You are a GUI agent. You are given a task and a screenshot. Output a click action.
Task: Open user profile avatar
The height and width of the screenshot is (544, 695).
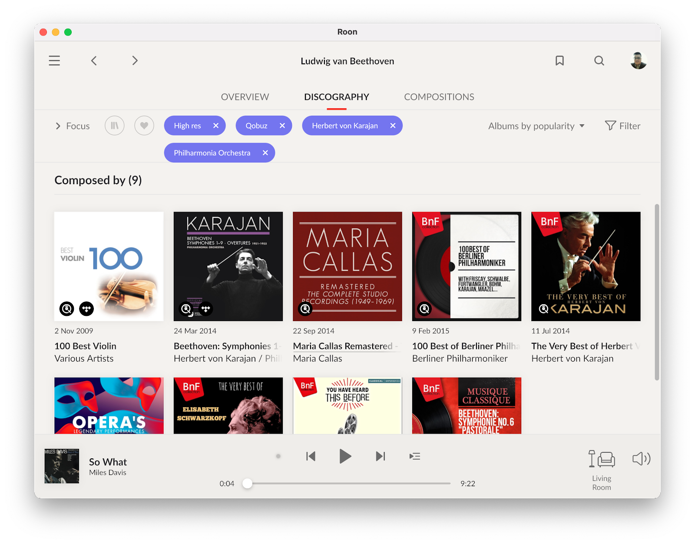pyautogui.click(x=639, y=61)
